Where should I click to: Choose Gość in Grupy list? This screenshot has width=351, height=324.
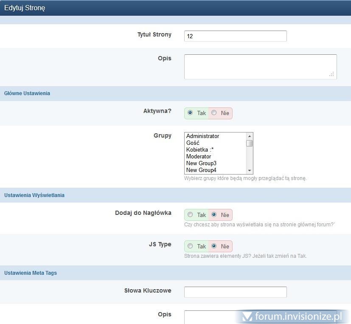(x=193, y=143)
